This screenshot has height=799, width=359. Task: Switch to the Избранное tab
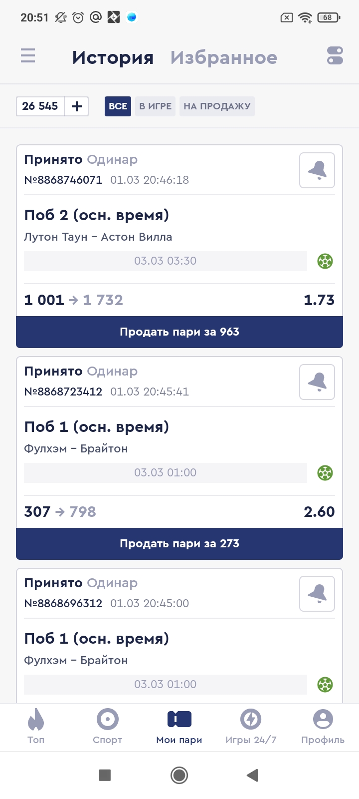click(x=223, y=57)
